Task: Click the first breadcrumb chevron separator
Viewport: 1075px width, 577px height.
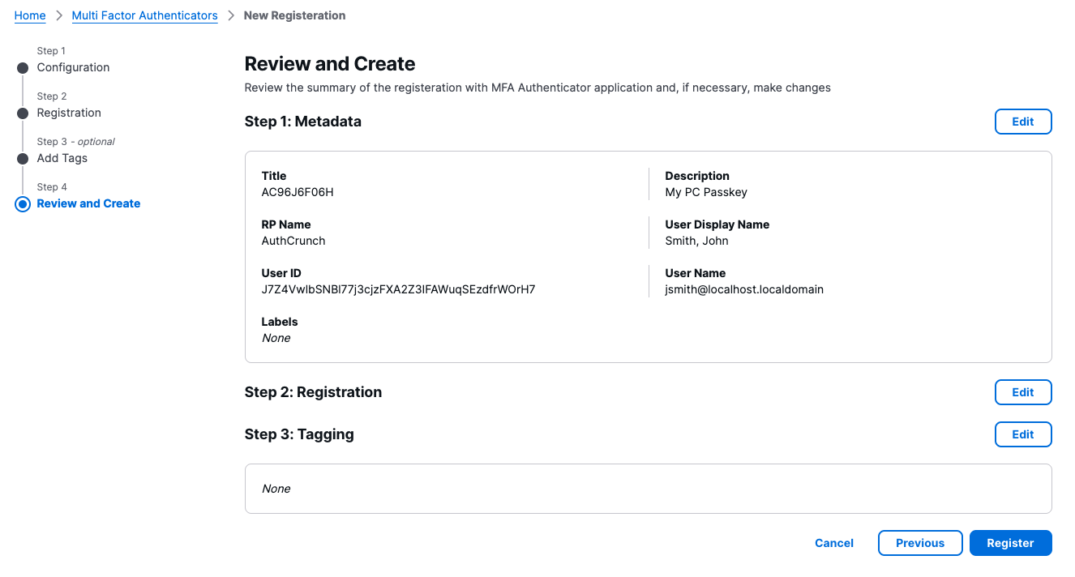Action: point(58,15)
